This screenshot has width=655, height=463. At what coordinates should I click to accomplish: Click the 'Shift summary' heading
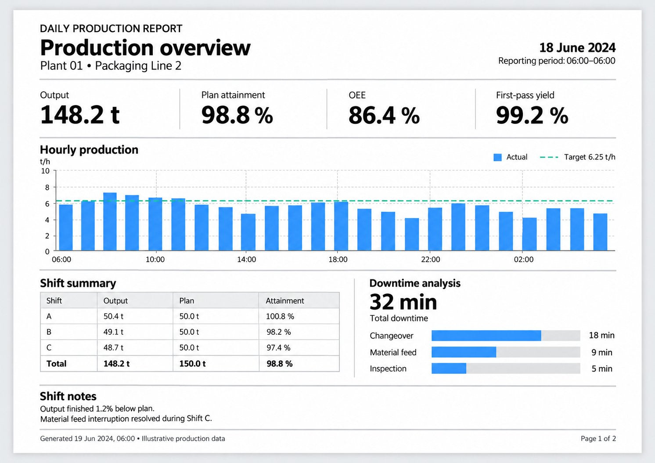78,283
